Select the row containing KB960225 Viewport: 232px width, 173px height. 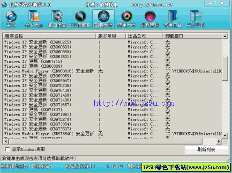click(112, 42)
